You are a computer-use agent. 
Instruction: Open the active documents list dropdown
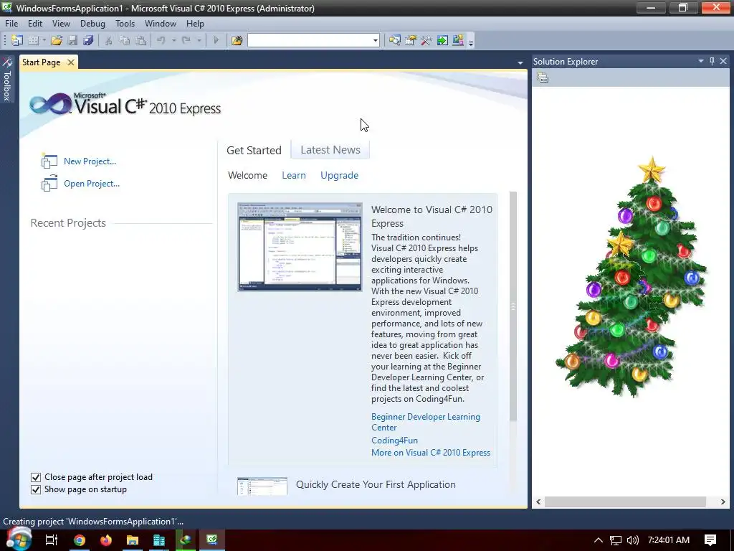point(520,63)
